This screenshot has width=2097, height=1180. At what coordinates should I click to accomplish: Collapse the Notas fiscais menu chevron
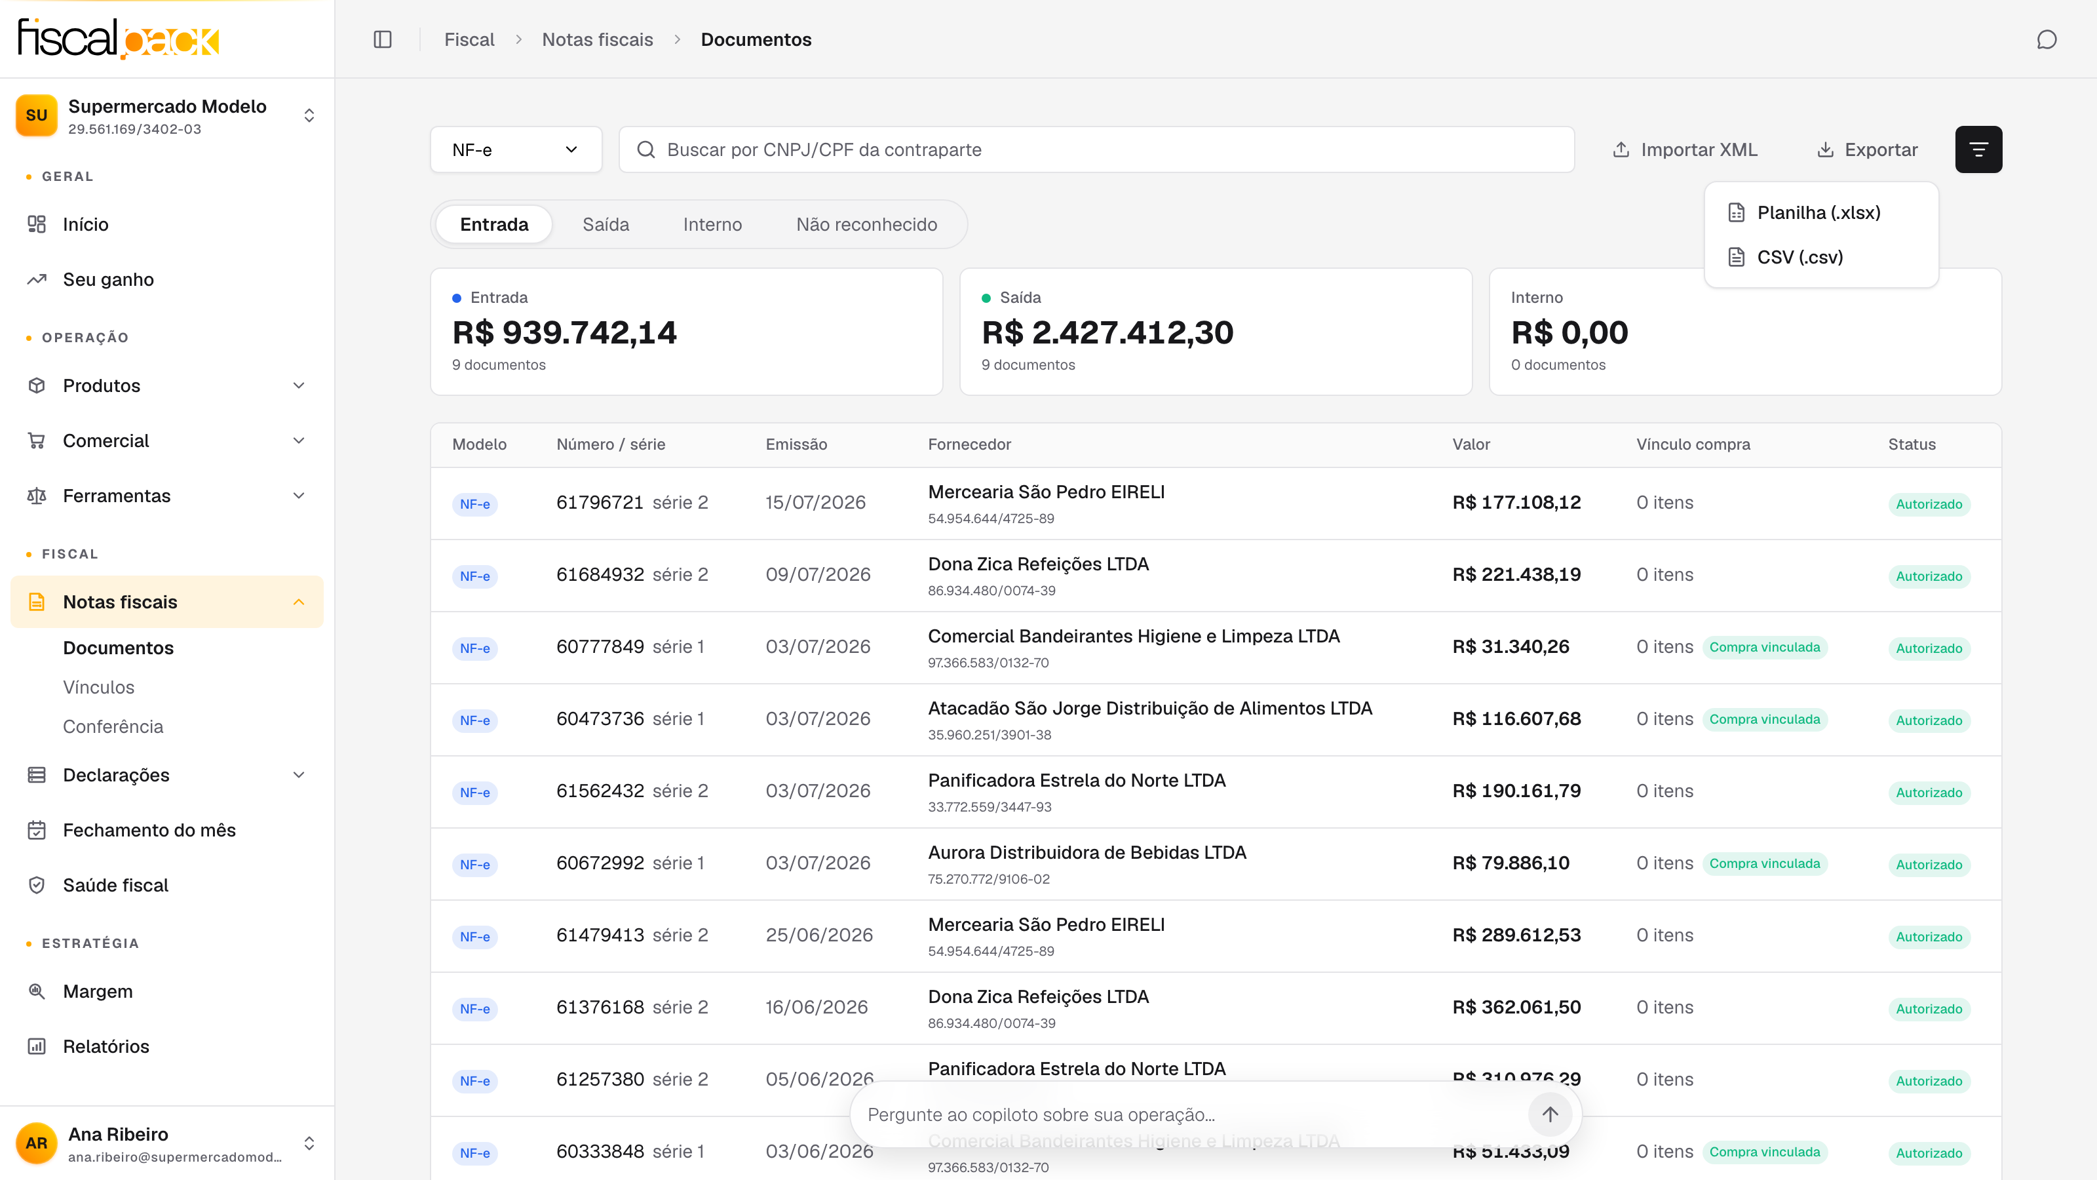299,602
